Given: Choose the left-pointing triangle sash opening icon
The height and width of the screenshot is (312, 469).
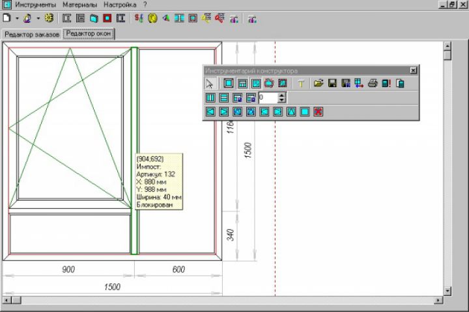Looking at the screenshot, I should click(210, 112).
